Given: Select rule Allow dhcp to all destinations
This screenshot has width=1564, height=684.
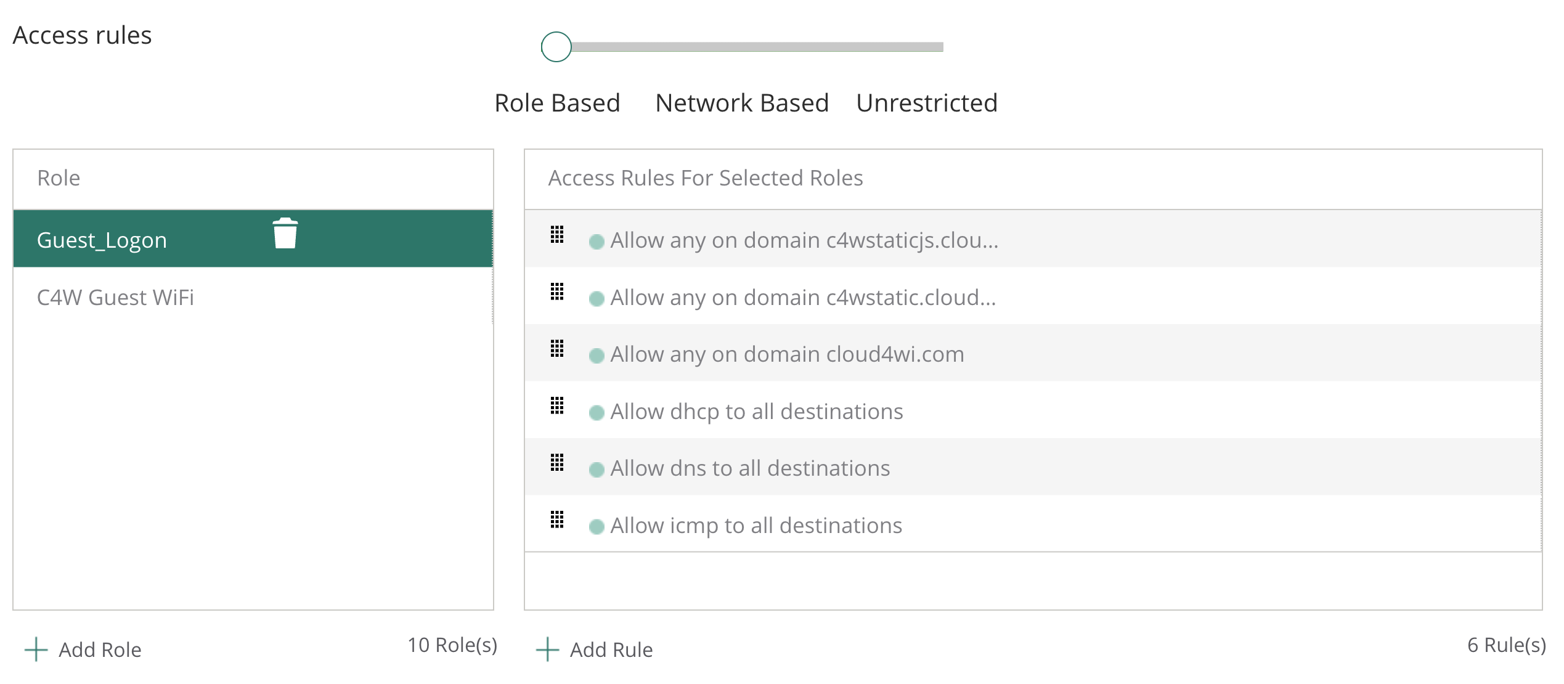Looking at the screenshot, I should [x=1033, y=410].
